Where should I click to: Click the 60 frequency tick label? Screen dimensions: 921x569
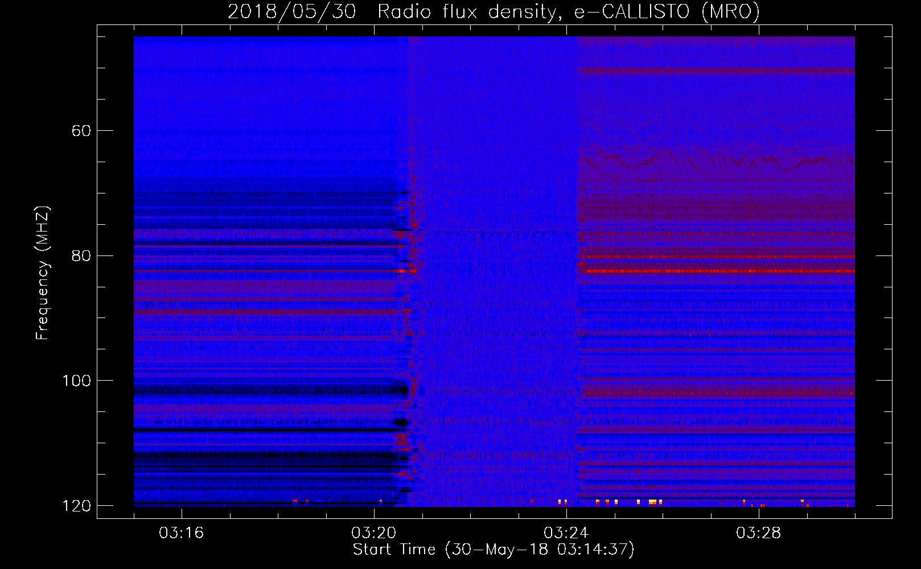click(81, 131)
